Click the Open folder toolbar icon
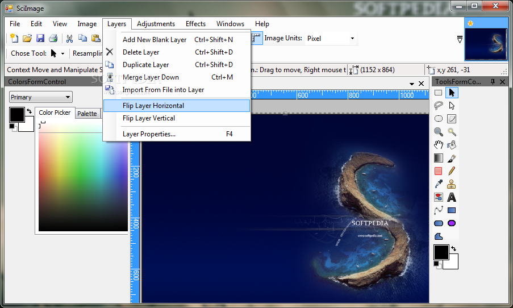 pyautogui.click(x=27, y=38)
